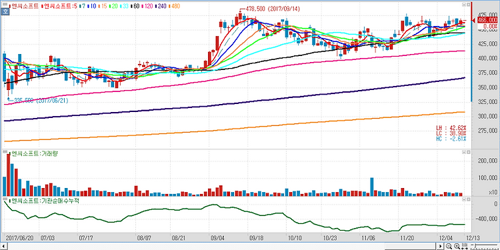Click the zoom slider minus end

click(x=472, y=245)
